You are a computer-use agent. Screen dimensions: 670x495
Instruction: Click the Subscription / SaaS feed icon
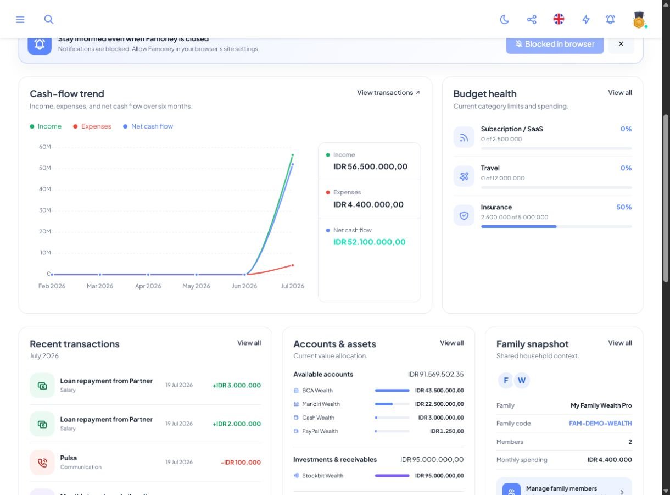coord(464,137)
